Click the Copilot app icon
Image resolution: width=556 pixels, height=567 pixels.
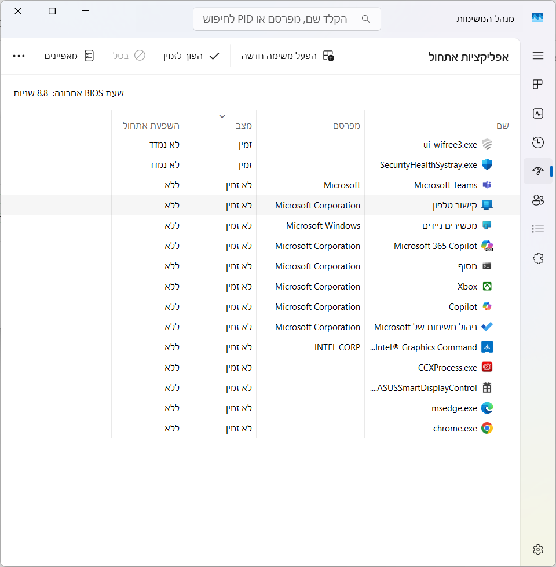487,306
